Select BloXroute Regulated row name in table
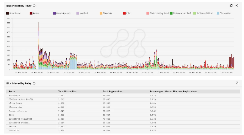244x135 pixels. 21,119
